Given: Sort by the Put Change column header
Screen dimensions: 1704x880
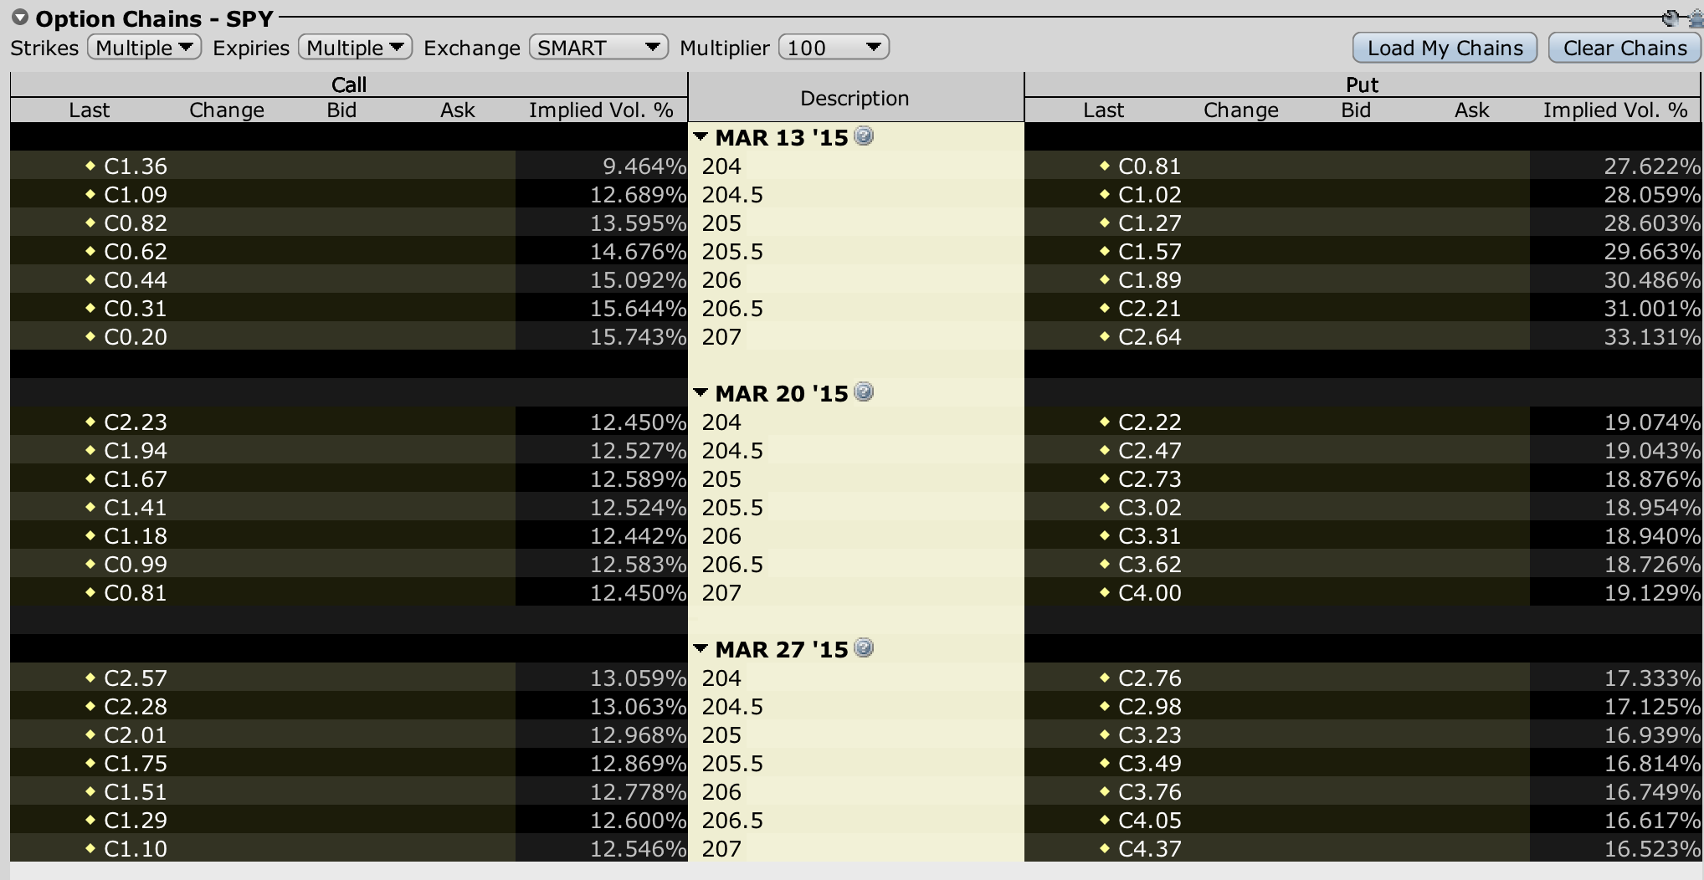Looking at the screenshot, I should (1241, 110).
